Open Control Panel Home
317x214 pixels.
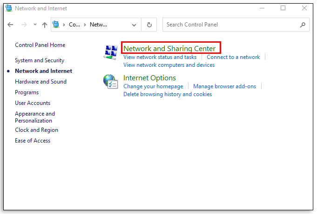40,45
